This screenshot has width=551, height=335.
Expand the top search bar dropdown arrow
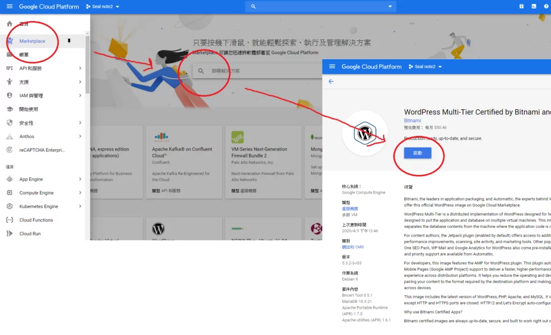[x=390, y=6]
